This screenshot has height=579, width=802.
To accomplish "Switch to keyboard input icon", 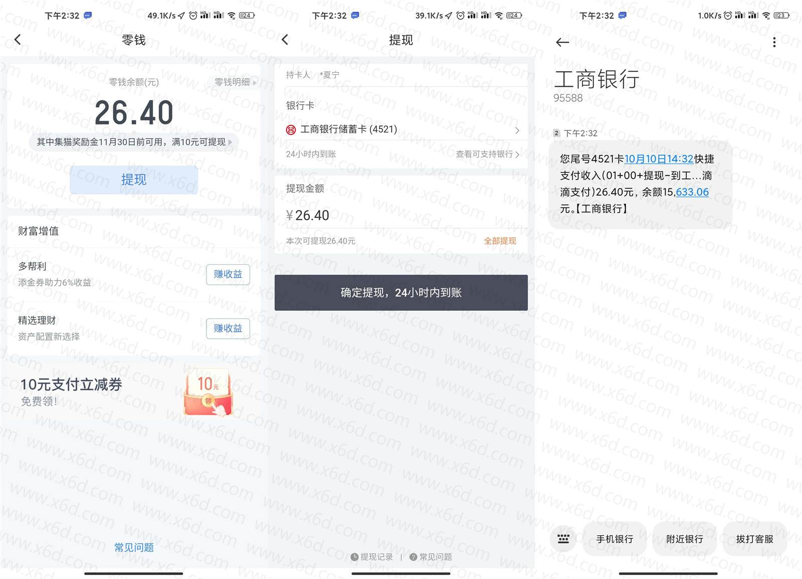I will click(x=563, y=539).
